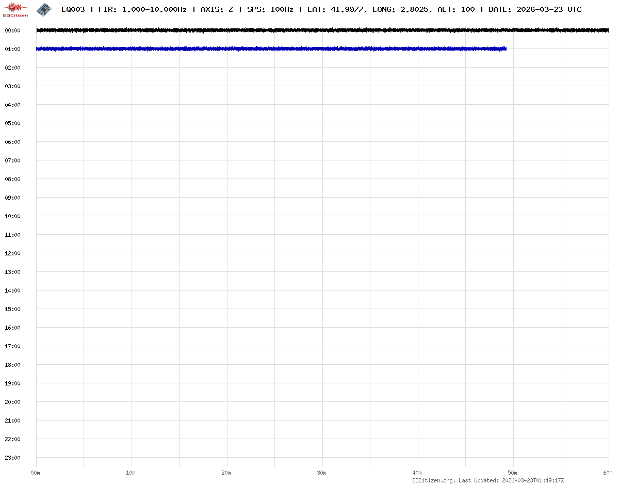
Task: Select the 01:00 hour row label
Action: point(12,49)
